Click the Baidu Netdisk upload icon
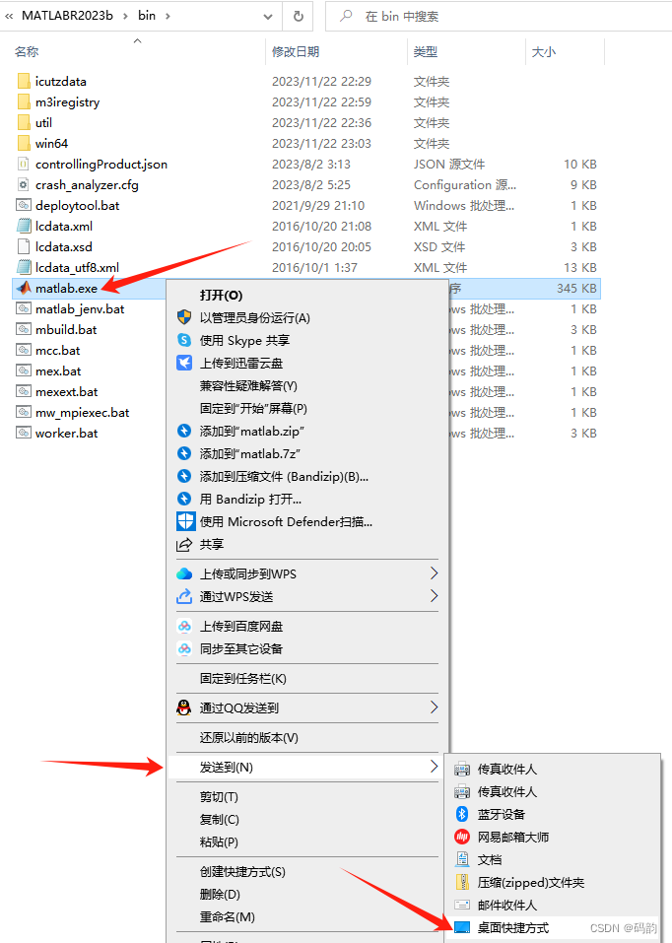 (184, 626)
